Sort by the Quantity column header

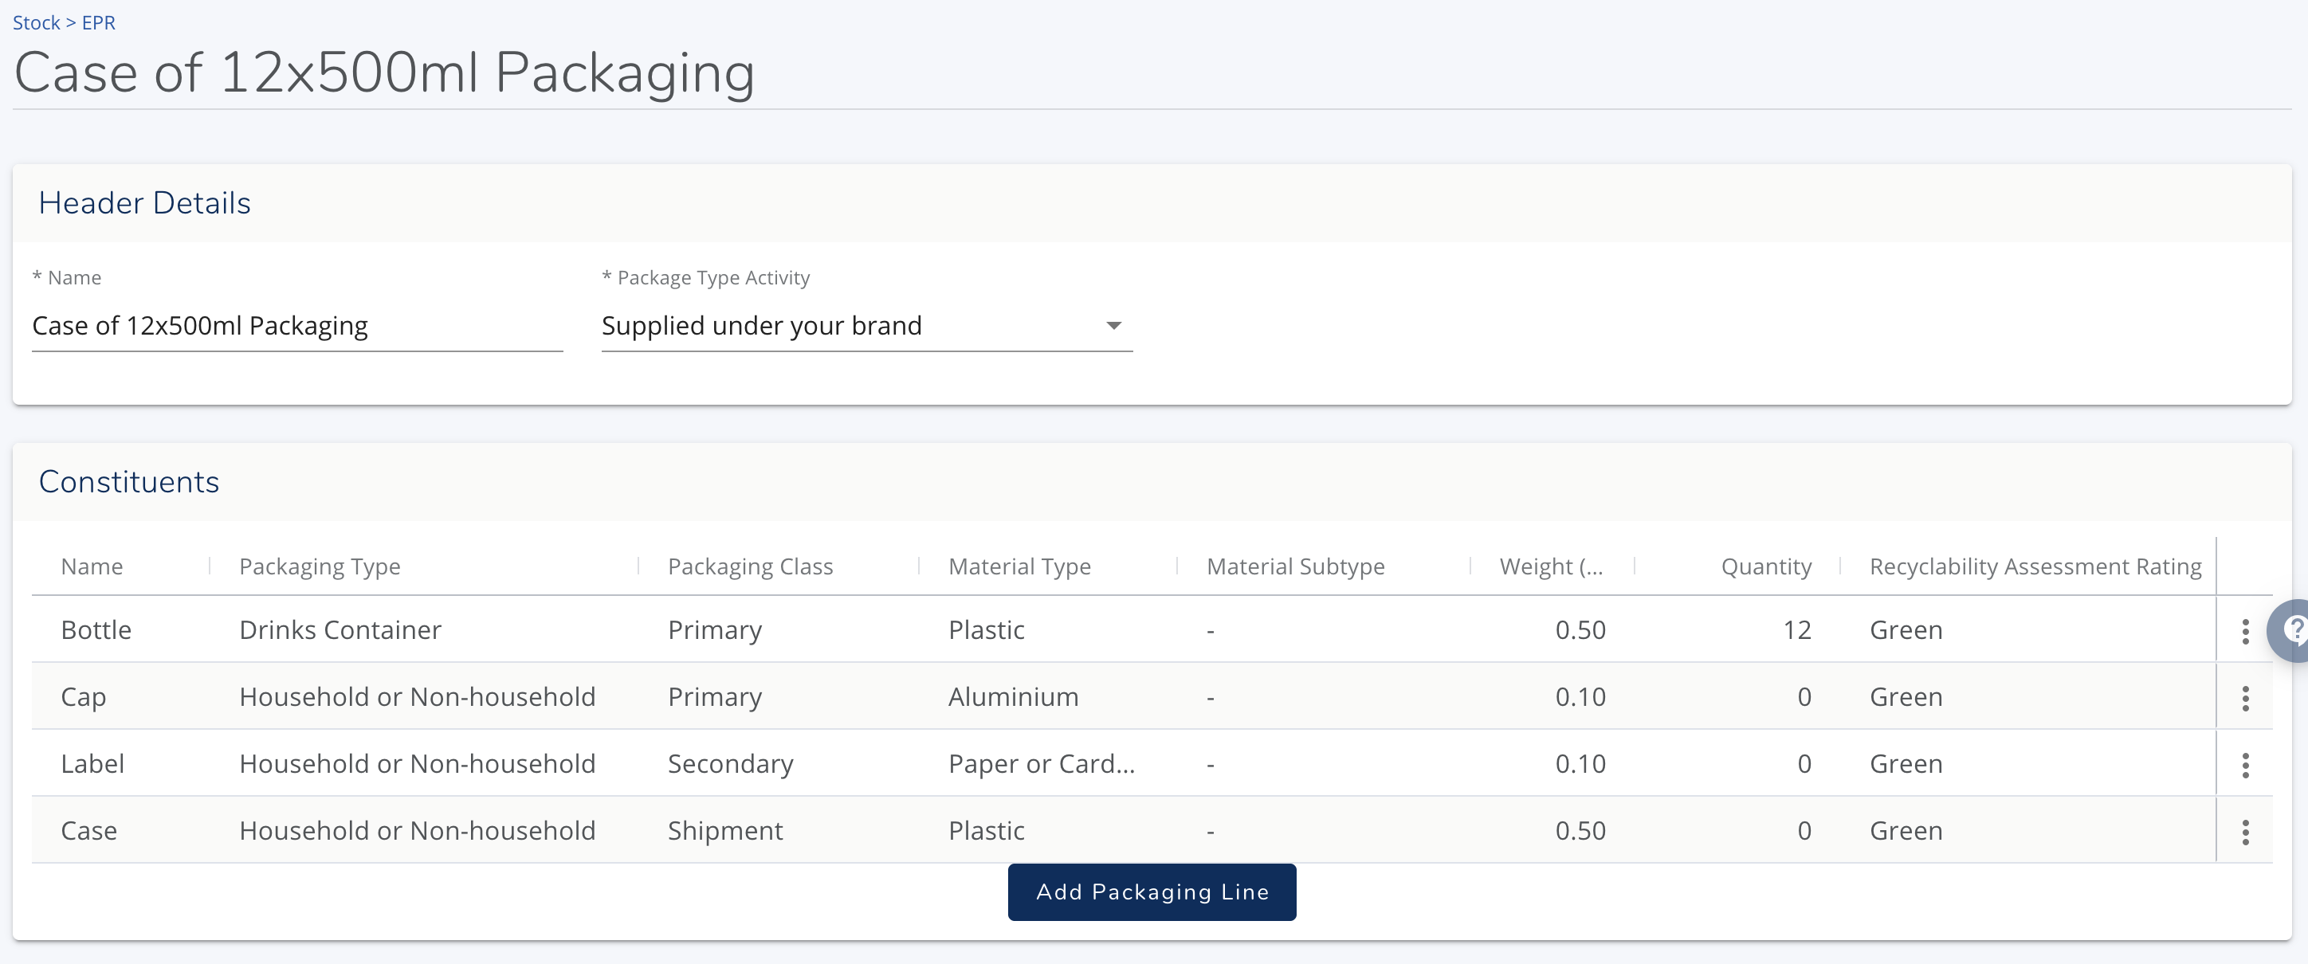point(1765,566)
